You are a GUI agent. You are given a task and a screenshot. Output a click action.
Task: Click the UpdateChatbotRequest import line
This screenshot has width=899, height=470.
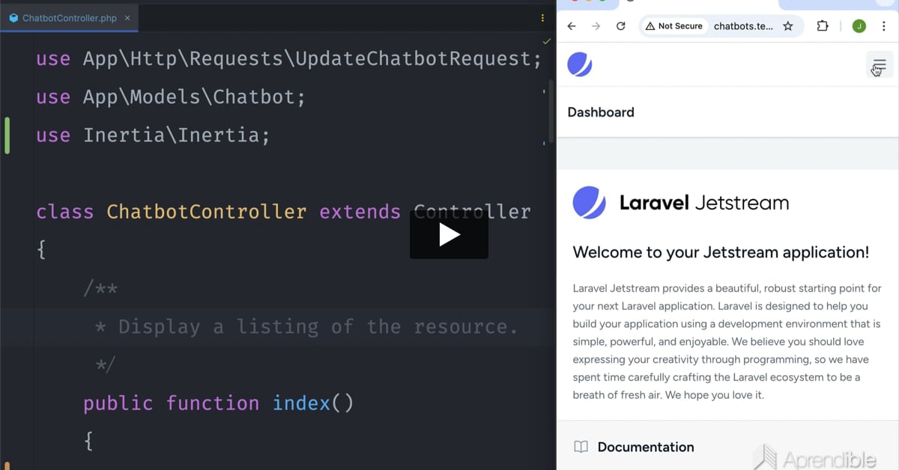pos(288,58)
